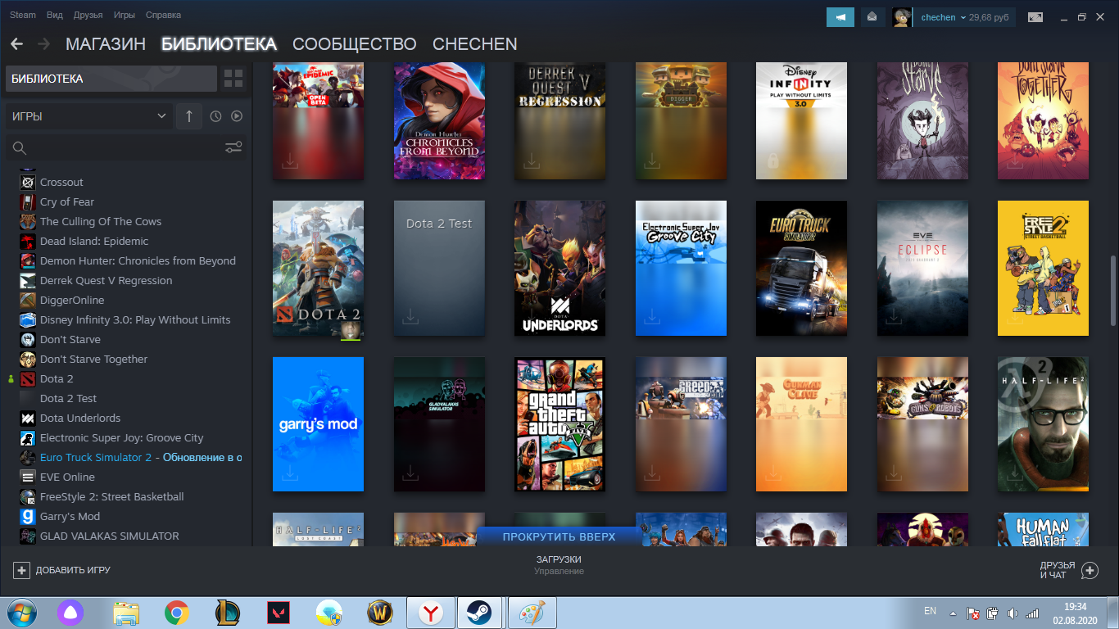Open advanced filter settings icon
Viewport: 1119px width, 629px height.
point(233,147)
